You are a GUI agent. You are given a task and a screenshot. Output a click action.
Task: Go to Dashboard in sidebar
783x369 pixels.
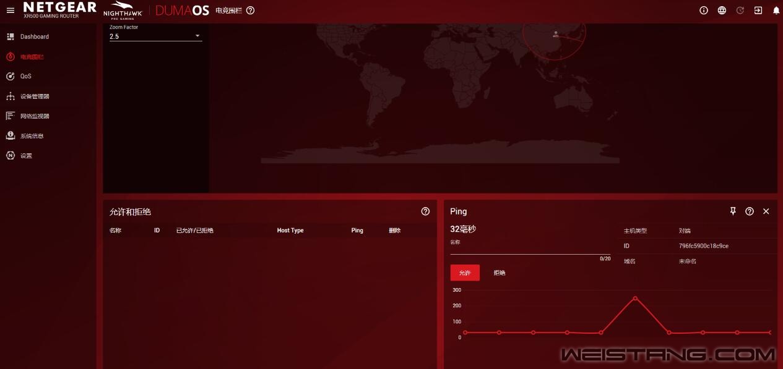[34, 37]
